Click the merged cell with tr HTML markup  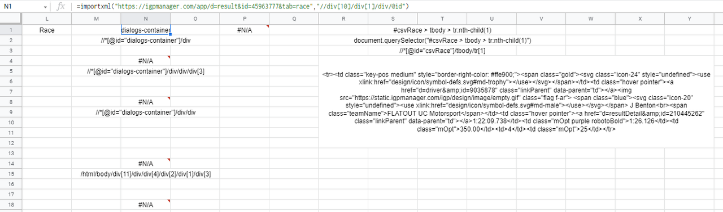point(516,101)
